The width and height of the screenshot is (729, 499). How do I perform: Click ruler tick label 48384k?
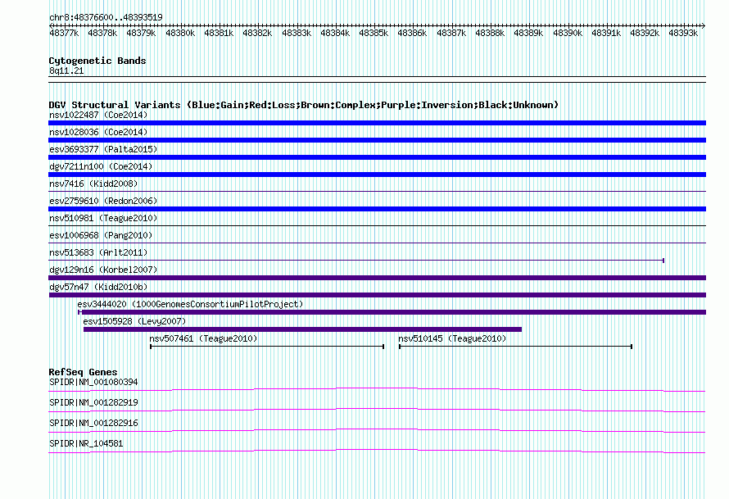(x=335, y=33)
